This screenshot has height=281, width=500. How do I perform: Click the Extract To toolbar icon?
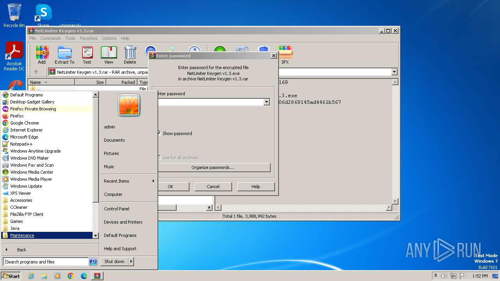click(x=64, y=55)
